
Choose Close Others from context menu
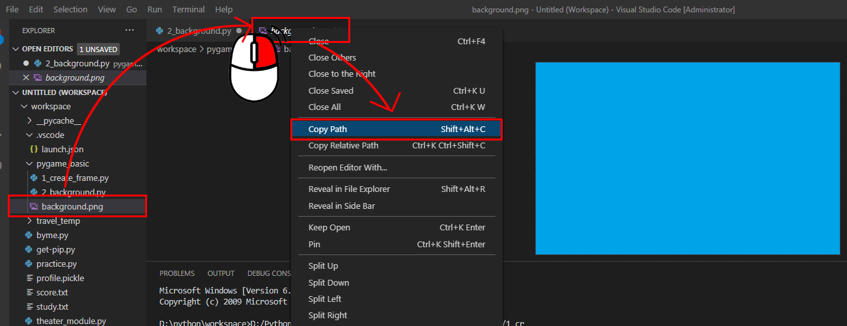click(x=396, y=57)
